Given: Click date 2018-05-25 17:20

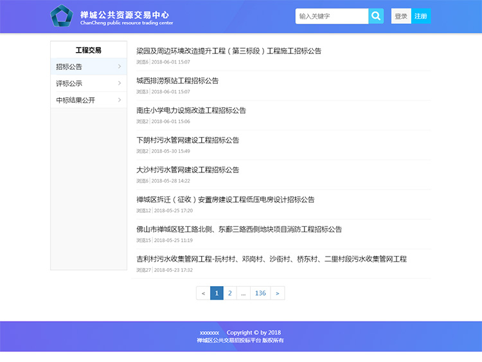Looking at the screenshot, I should [x=174, y=211].
